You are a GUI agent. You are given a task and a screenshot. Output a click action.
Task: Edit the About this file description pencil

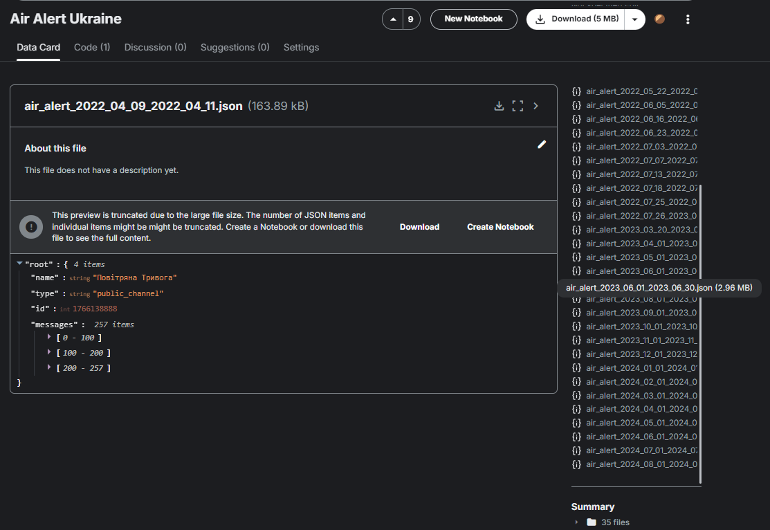pyautogui.click(x=542, y=145)
